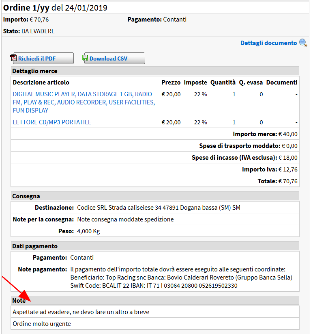
Task: Click the Importo iva: € 12,76 row
Action: coord(155,169)
